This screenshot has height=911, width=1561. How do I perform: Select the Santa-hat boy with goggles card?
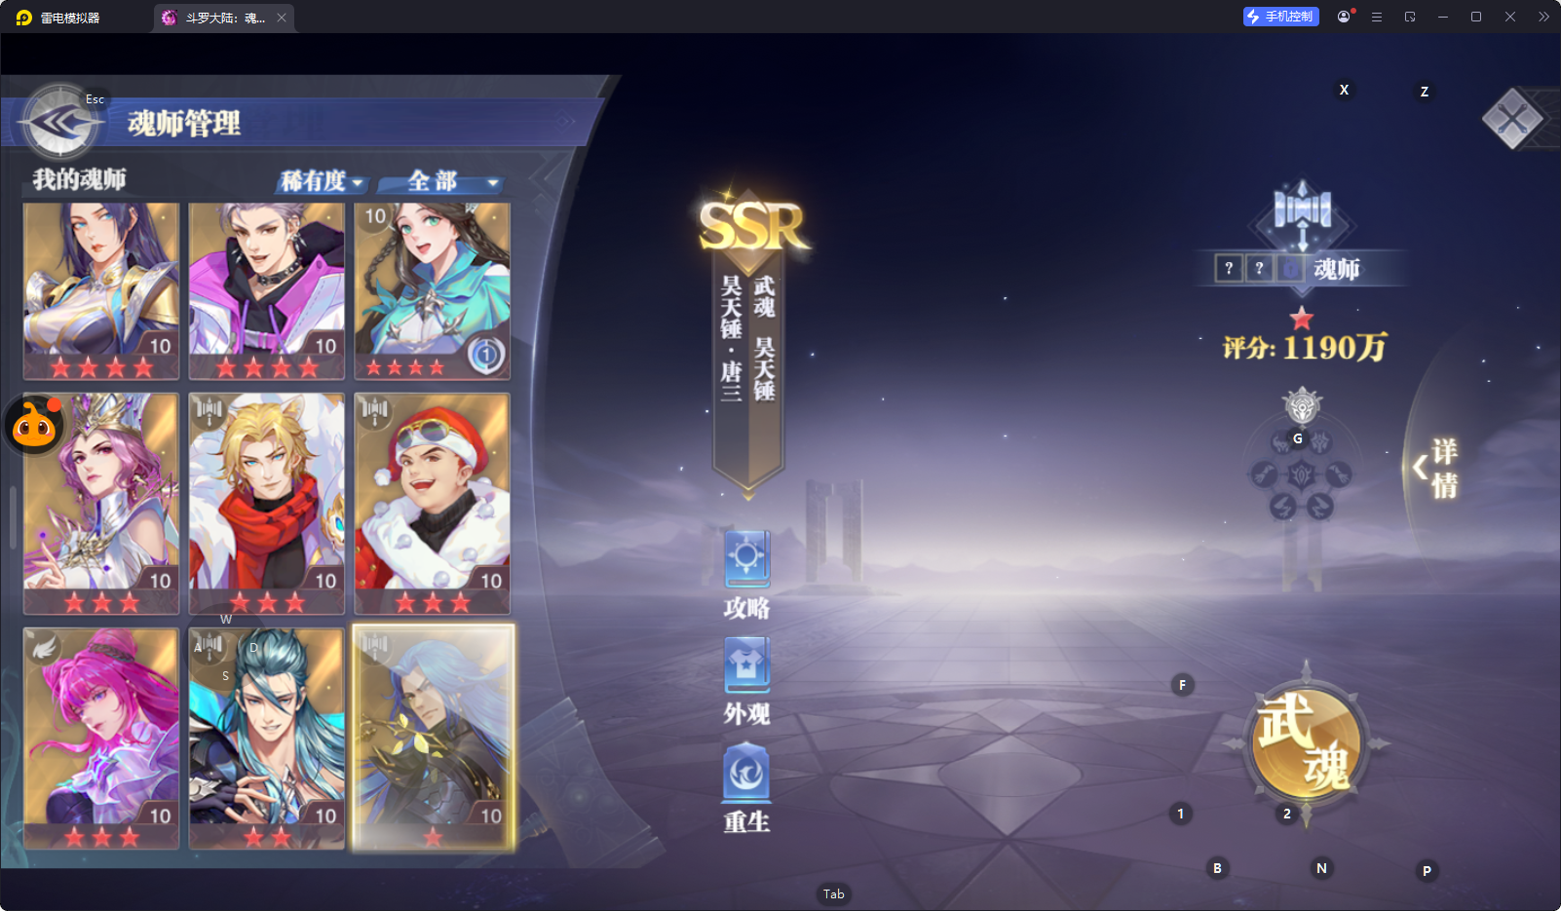pyautogui.click(x=433, y=504)
